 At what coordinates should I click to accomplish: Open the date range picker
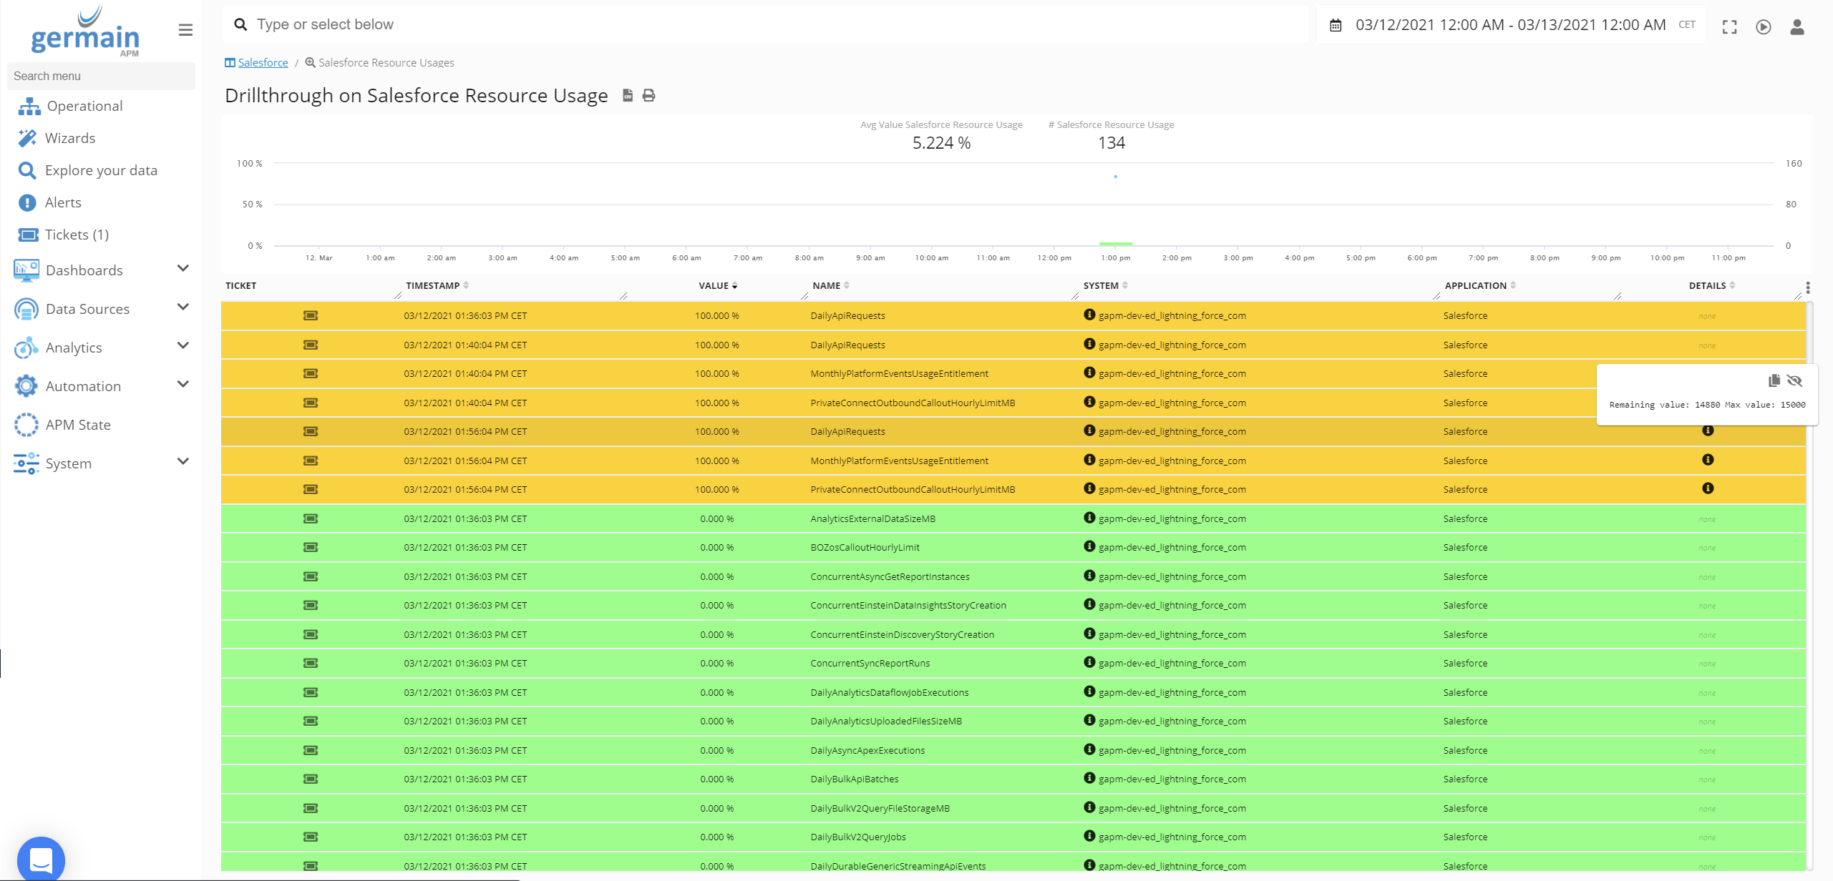click(x=1509, y=25)
